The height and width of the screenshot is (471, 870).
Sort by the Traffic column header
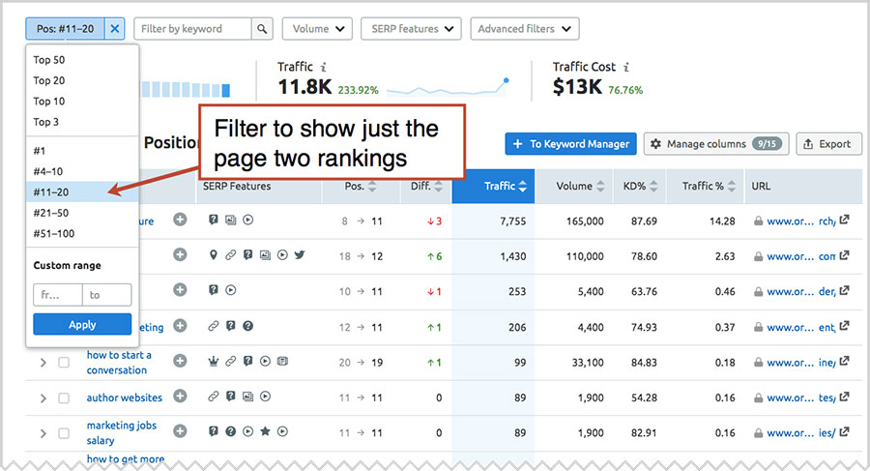(493, 186)
